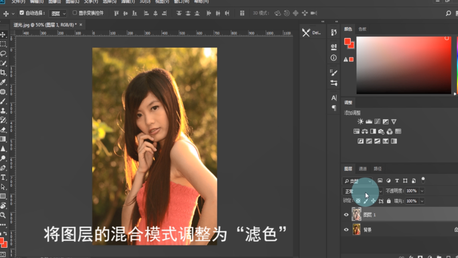This screenshot has width=458, height=258.
Task: Toggle lock transparent pixels
Action: coord(358,201)
